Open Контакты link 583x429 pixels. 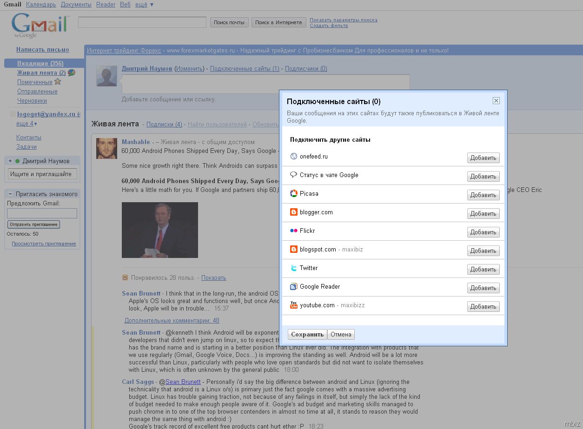pos(29,137)
